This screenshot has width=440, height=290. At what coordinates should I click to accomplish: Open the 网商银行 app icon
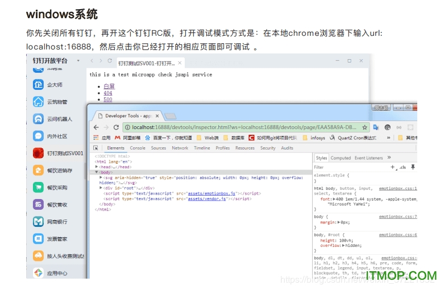pyautogui.click(x=38, y=221)
